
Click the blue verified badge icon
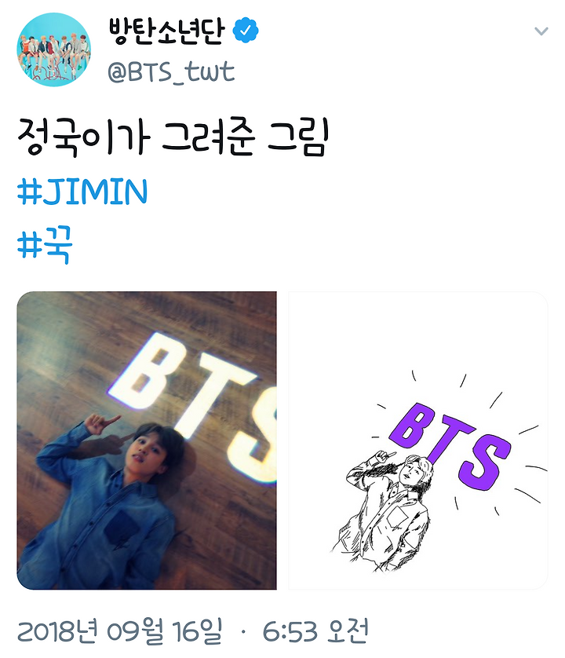(246, 30)
